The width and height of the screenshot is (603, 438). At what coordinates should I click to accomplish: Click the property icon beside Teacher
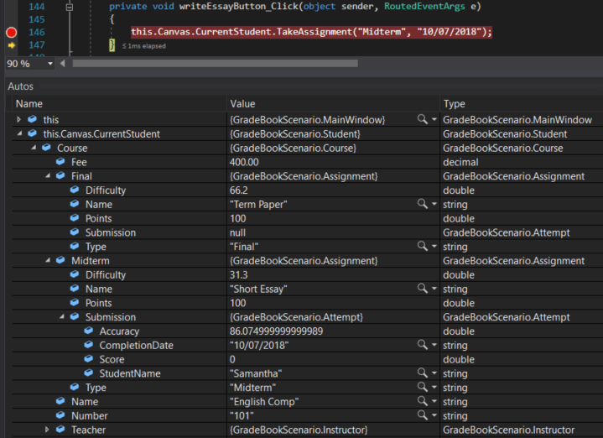[60, 429]
